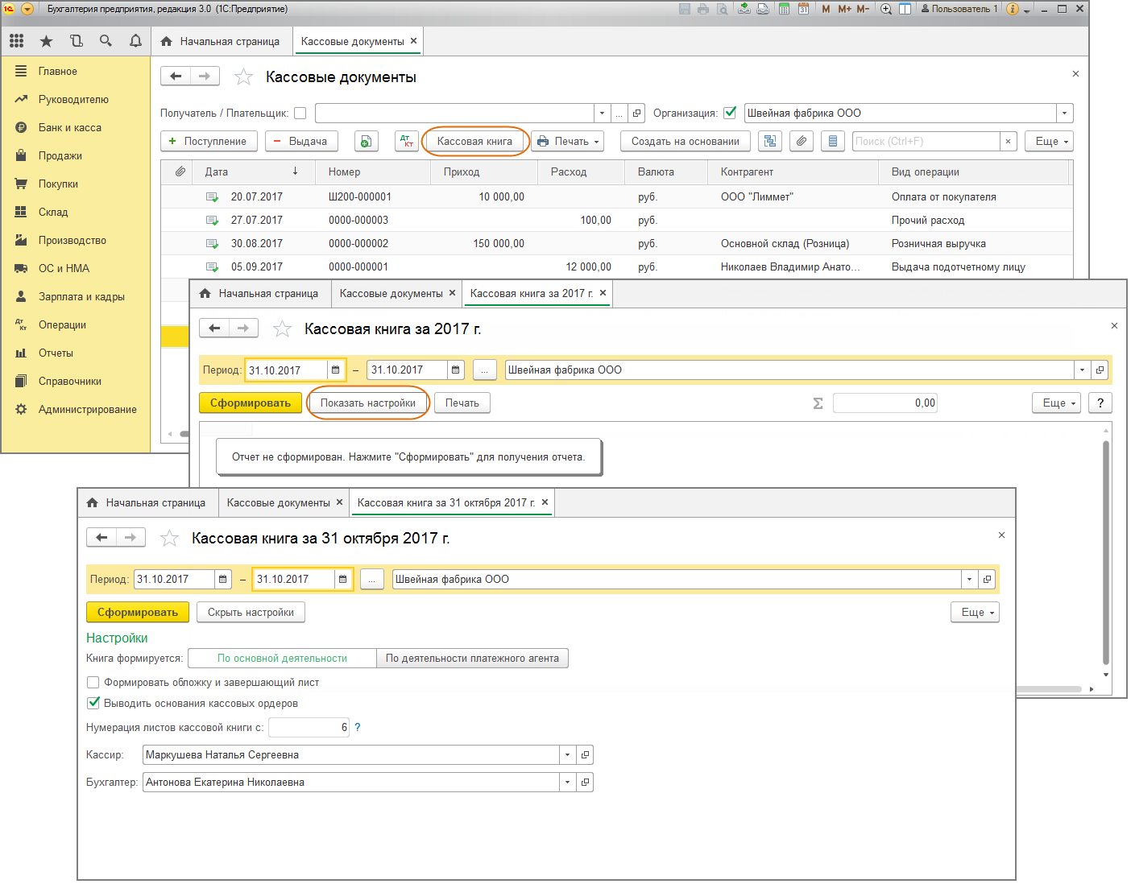Open the history icon in top toolbar

click(x=77, y=41)
